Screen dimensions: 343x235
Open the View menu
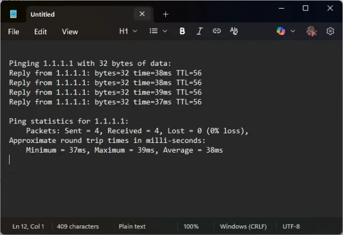tap(70, 32)
